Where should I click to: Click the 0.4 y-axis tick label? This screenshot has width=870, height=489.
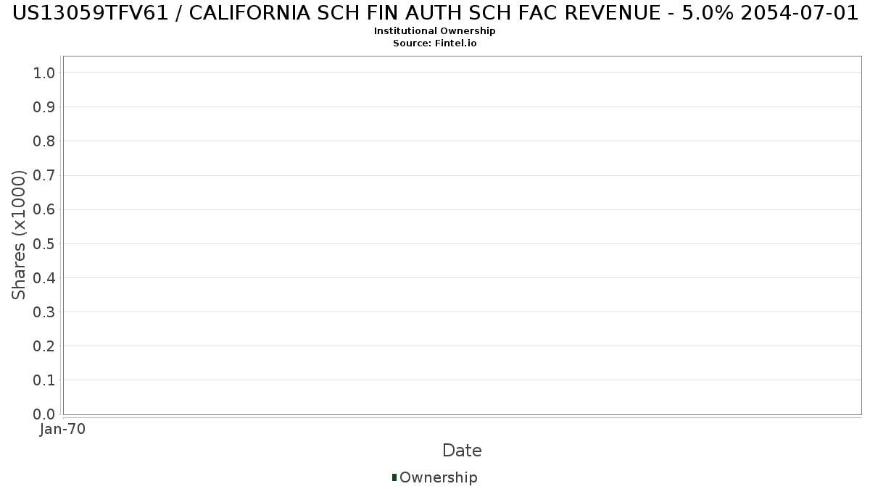(44, 278)
